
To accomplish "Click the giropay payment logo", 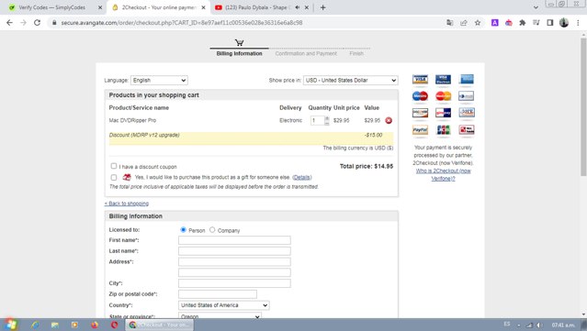I will click(x=444, y=113).
